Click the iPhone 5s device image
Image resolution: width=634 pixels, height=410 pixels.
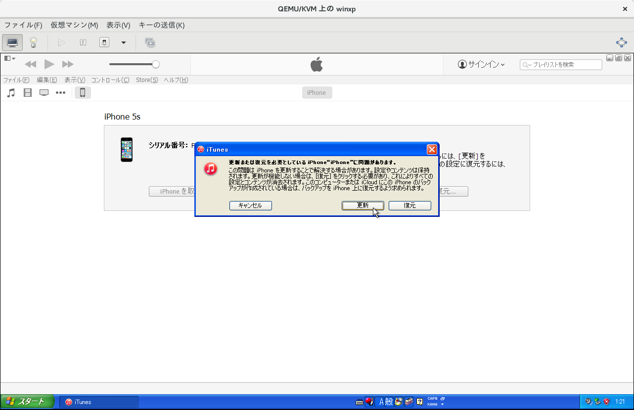tap(127, 150)
